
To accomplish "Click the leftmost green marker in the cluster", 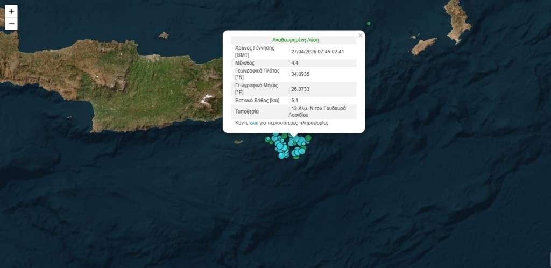I will tap(267, 139).
